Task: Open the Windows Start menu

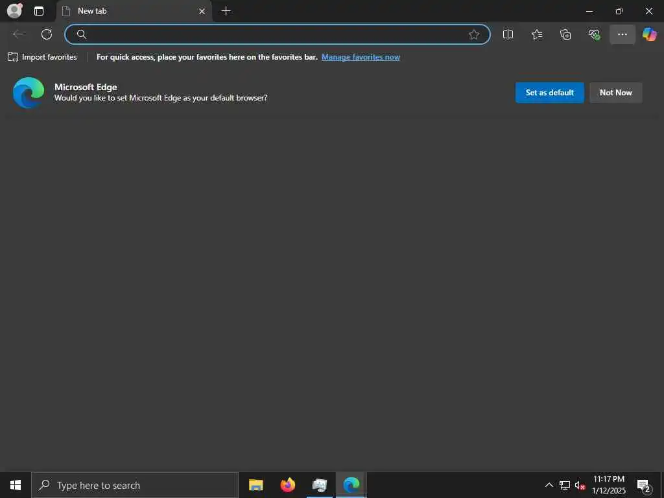Action: (x=16, y=485)
